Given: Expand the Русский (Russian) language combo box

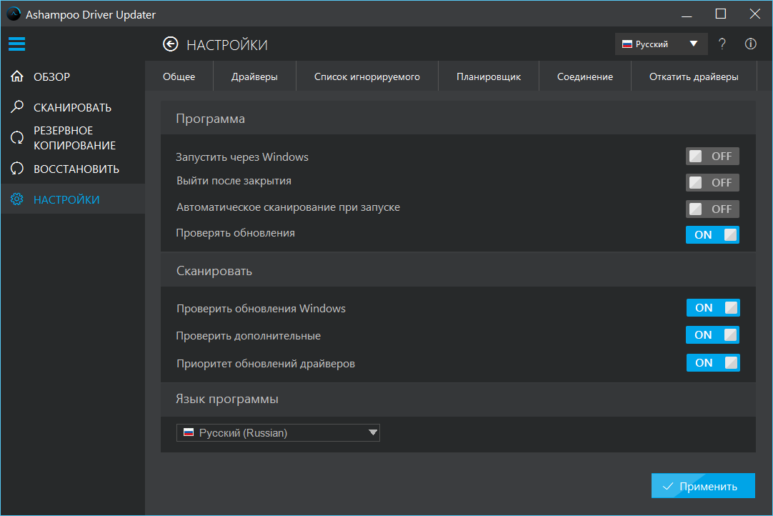Looking at the screenshot, I should tap(279, 432).
